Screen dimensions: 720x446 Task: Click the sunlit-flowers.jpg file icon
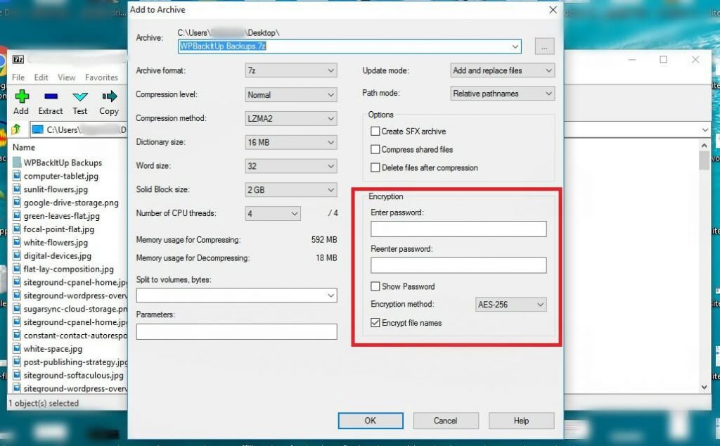click(x=17, y=189)
